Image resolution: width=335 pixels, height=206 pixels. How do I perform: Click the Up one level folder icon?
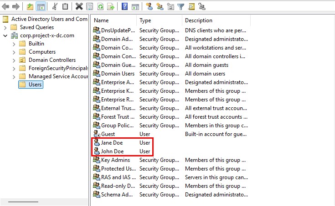coord(30,6)
